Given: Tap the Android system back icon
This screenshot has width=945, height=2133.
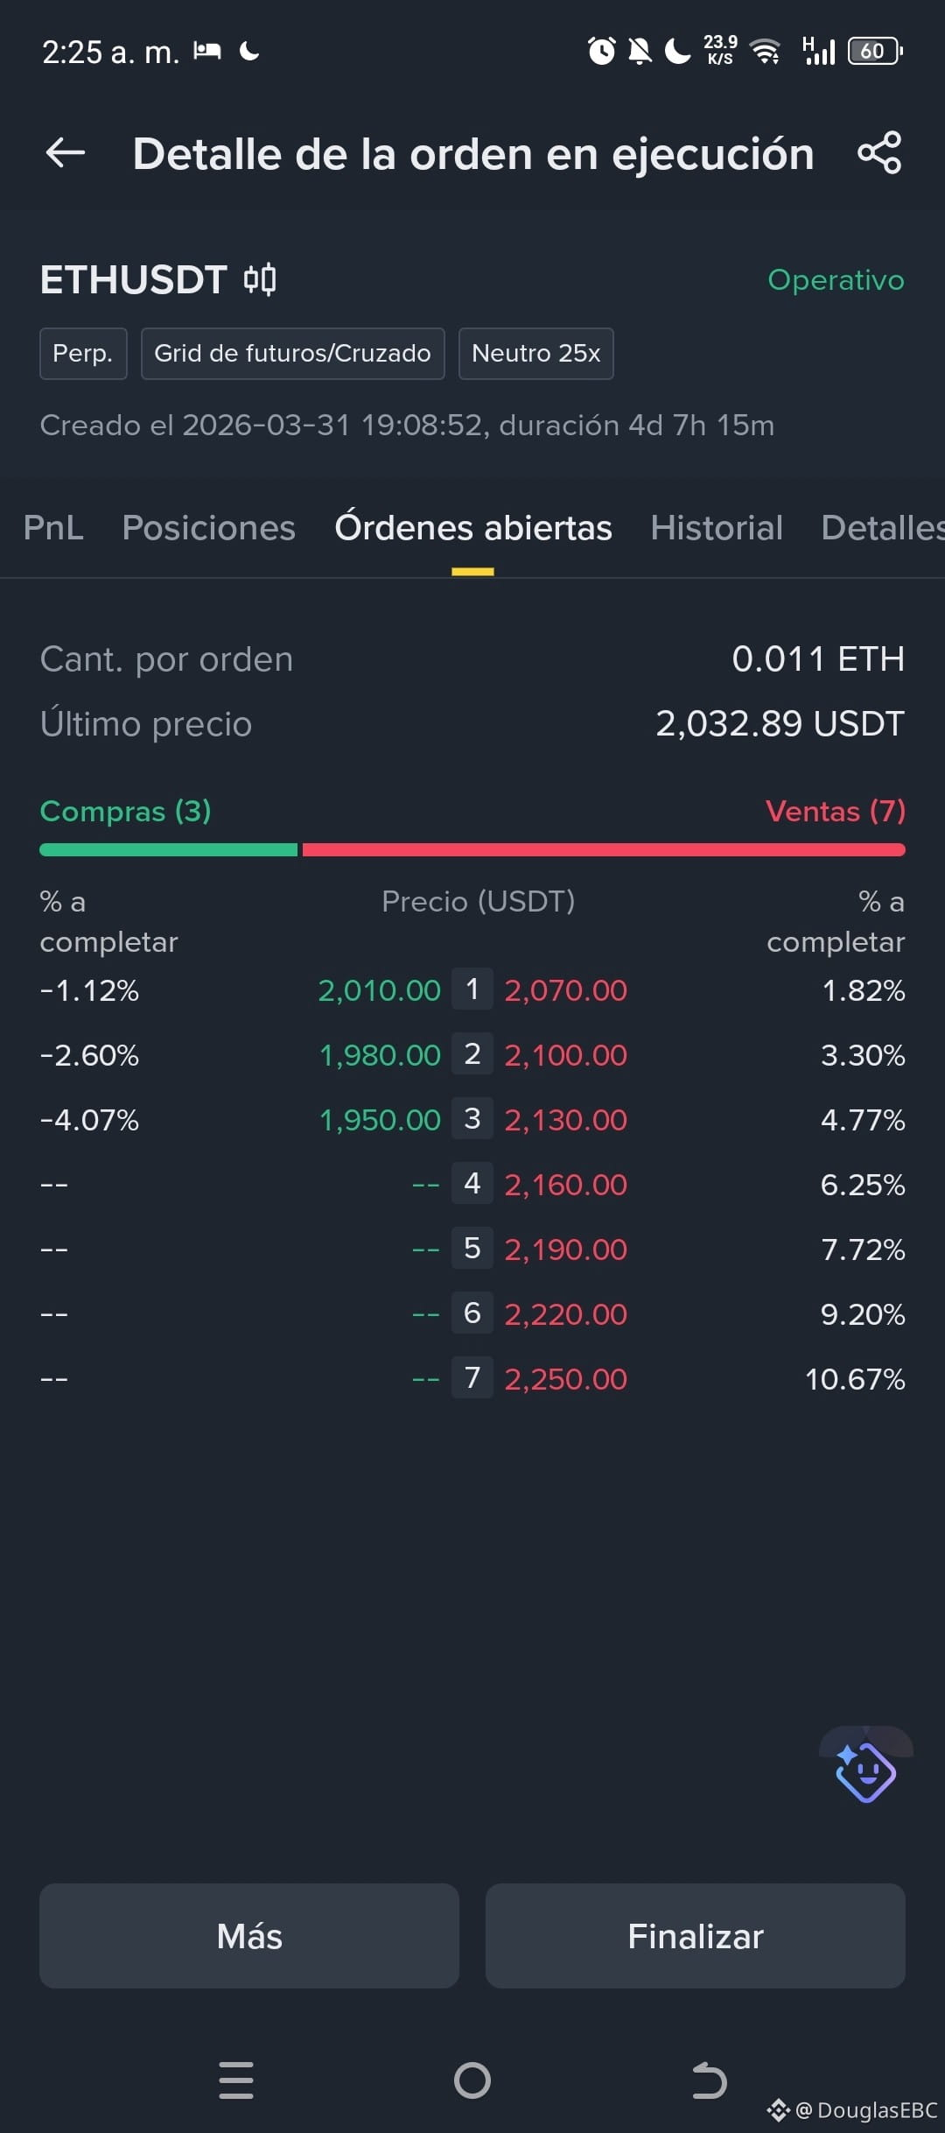Looking at the screenshot, I should (709, 2080).
